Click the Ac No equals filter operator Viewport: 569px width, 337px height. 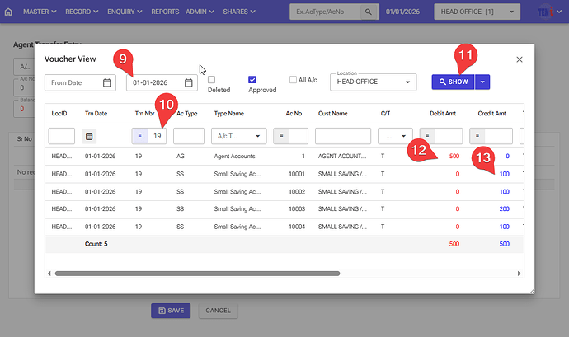(x=281, y=136)
